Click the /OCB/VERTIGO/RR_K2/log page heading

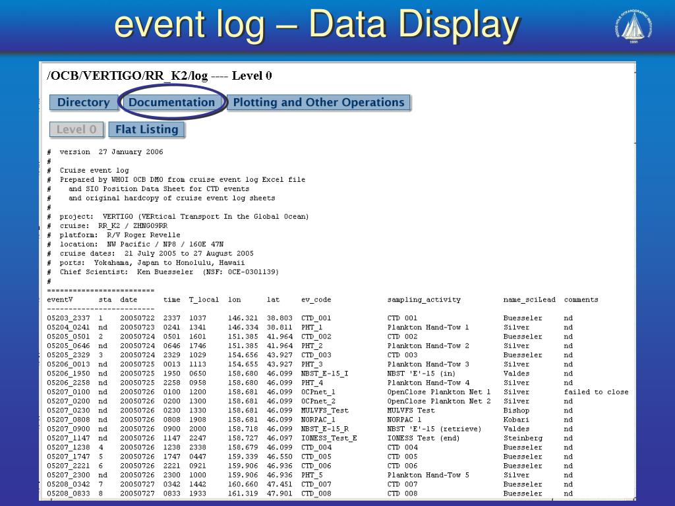tap(160, 76)
